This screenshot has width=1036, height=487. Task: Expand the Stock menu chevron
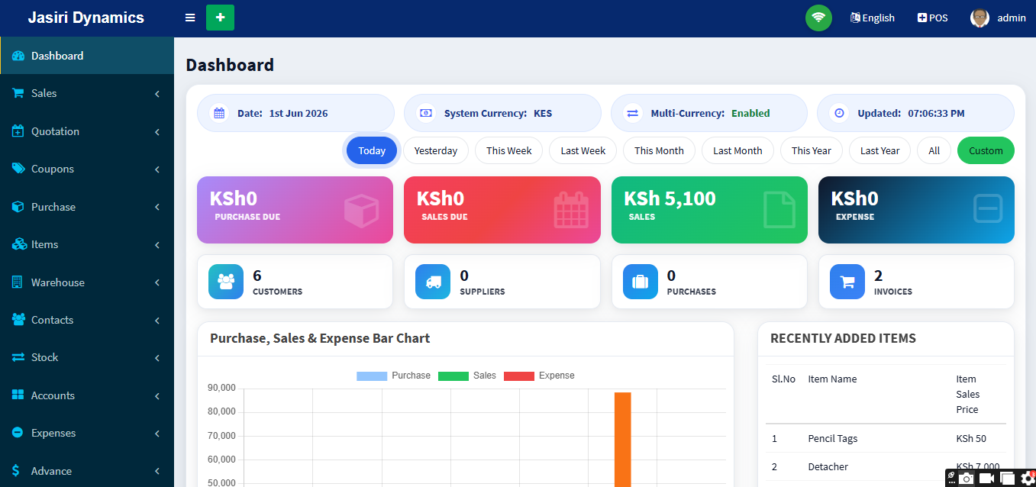coord(157,358)
